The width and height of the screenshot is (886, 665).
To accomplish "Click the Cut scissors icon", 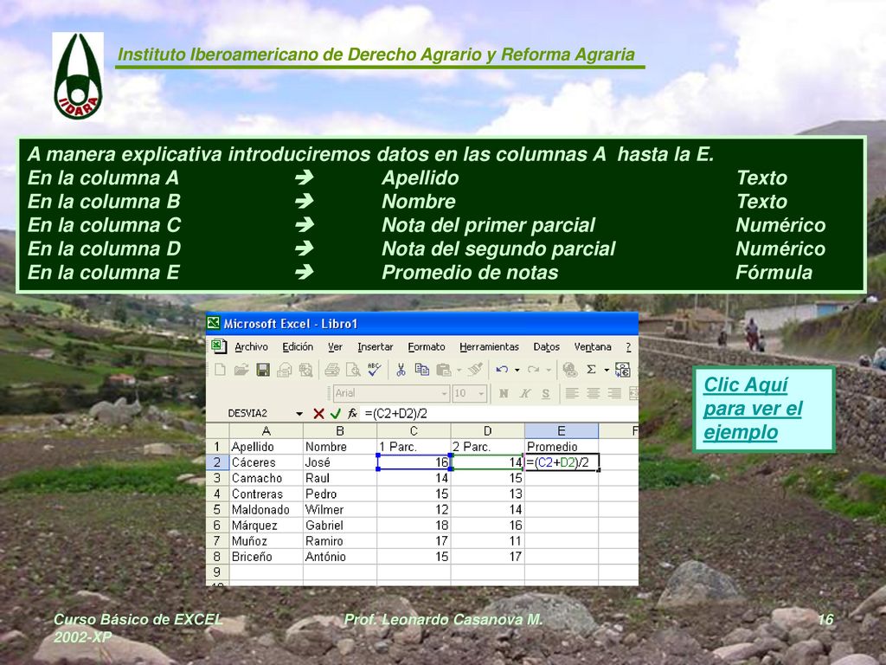I will click(401, 370).
